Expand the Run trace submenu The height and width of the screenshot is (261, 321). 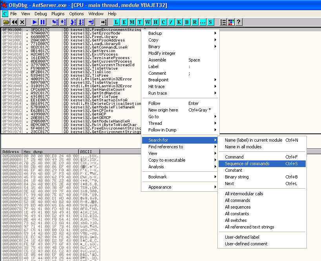pos(181,93)
